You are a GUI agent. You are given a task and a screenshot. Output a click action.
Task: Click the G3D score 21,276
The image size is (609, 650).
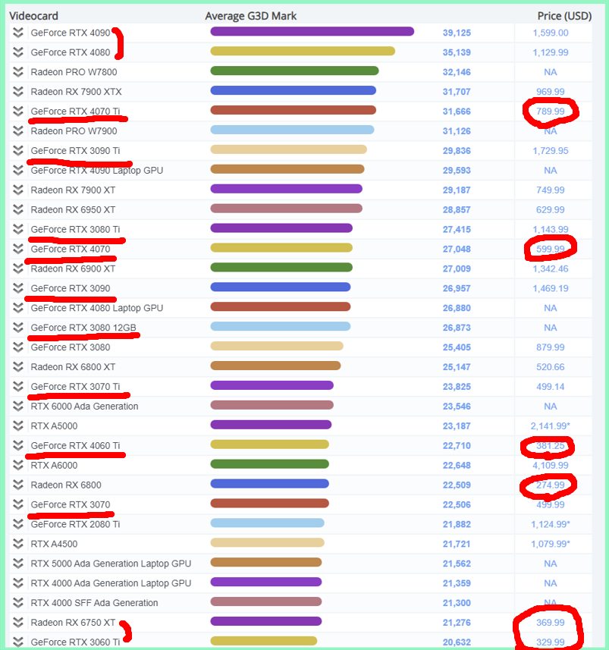pyautogui.click(x=457, y=622)
